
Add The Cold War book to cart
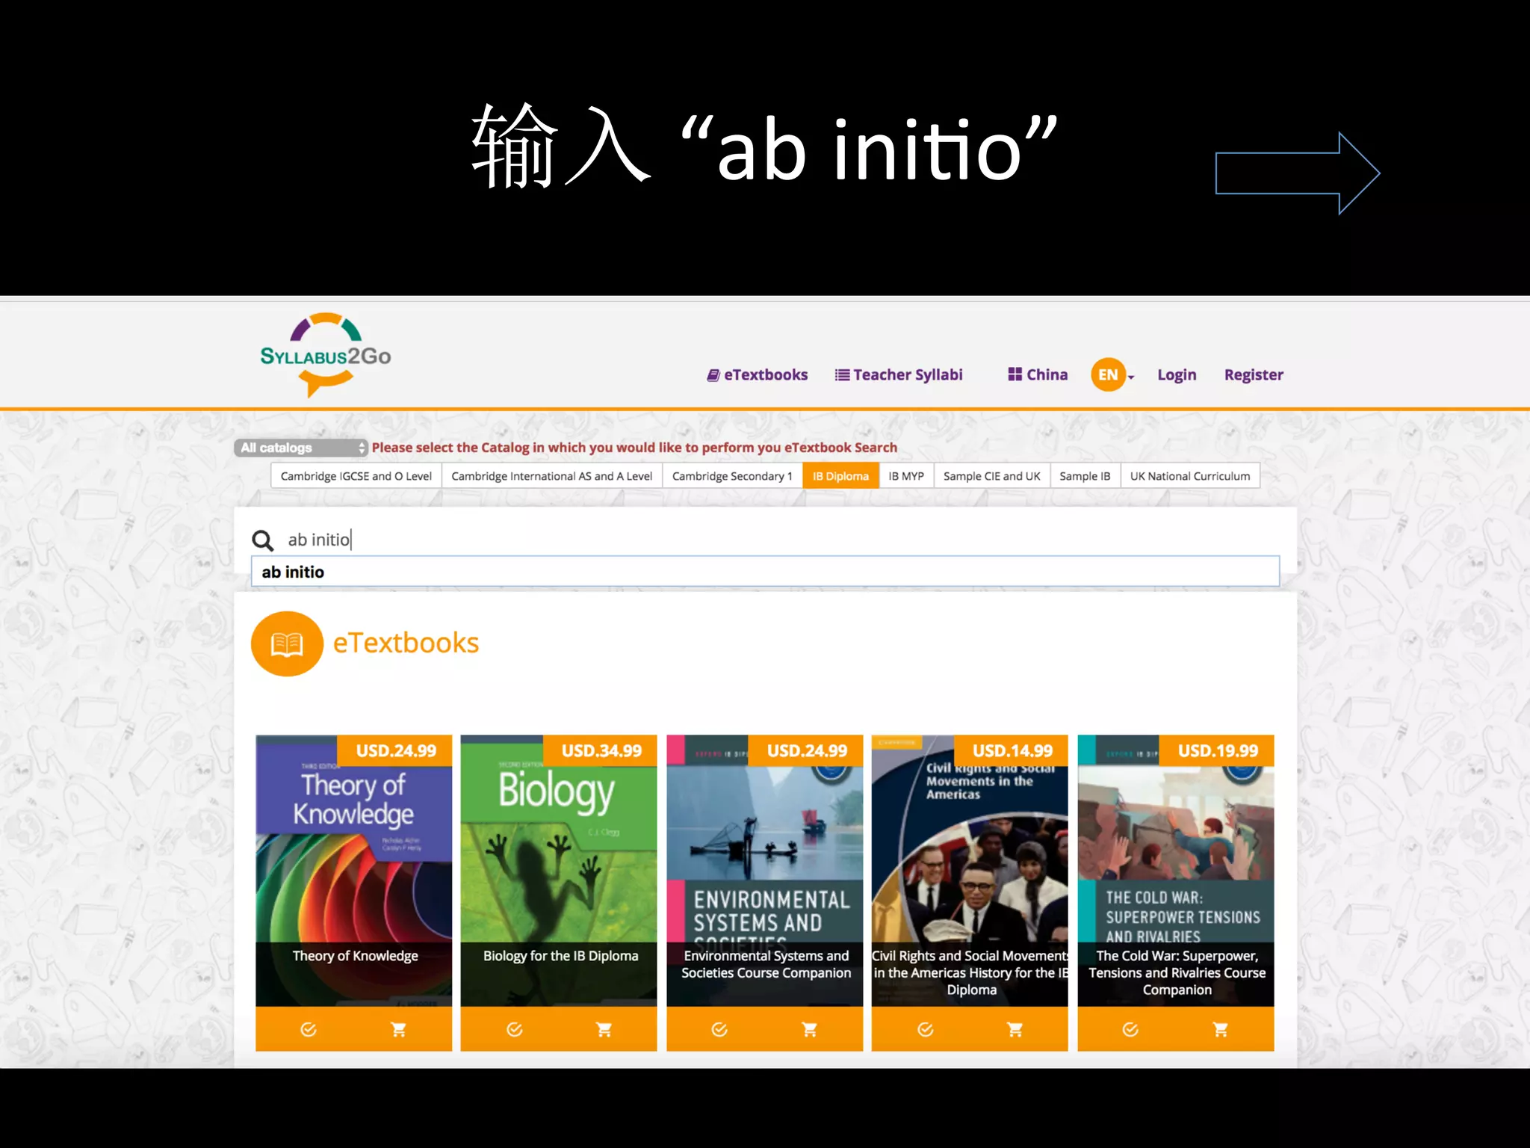[1221, 1030]
